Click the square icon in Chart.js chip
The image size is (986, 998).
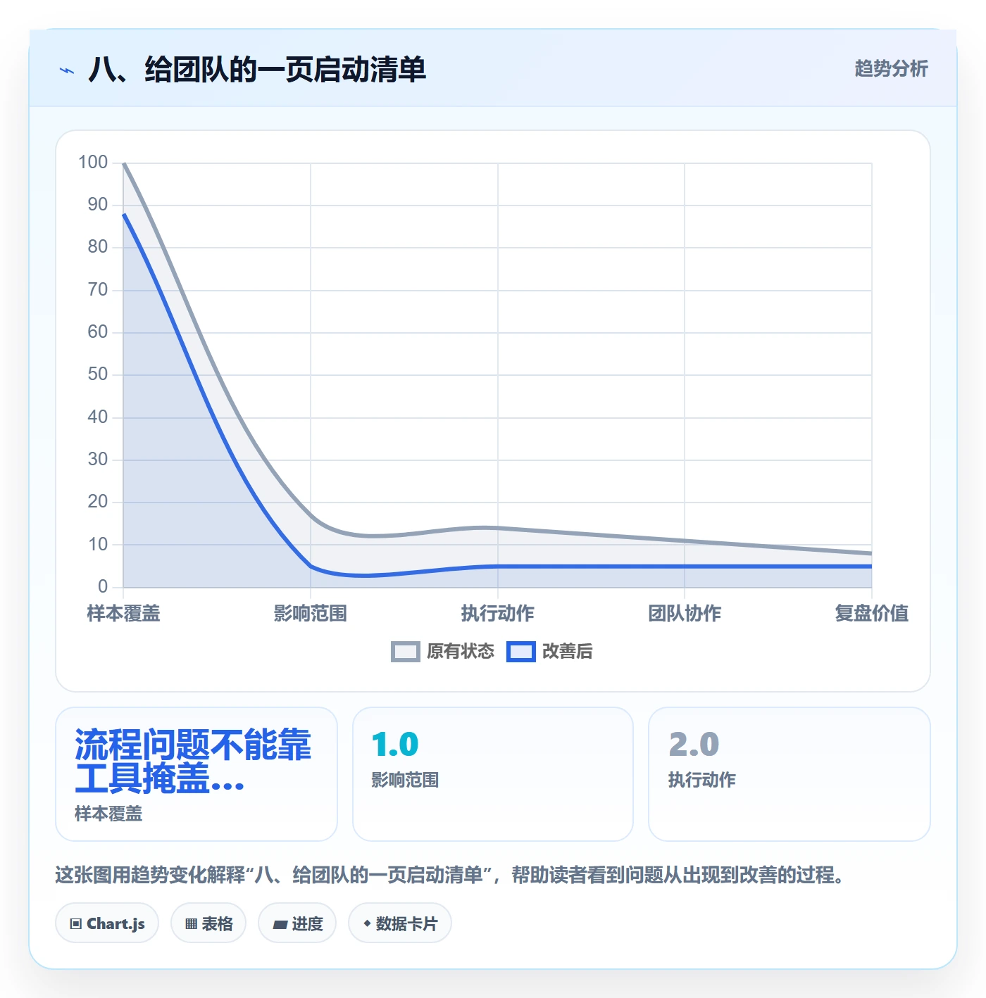tap(76, 924)
